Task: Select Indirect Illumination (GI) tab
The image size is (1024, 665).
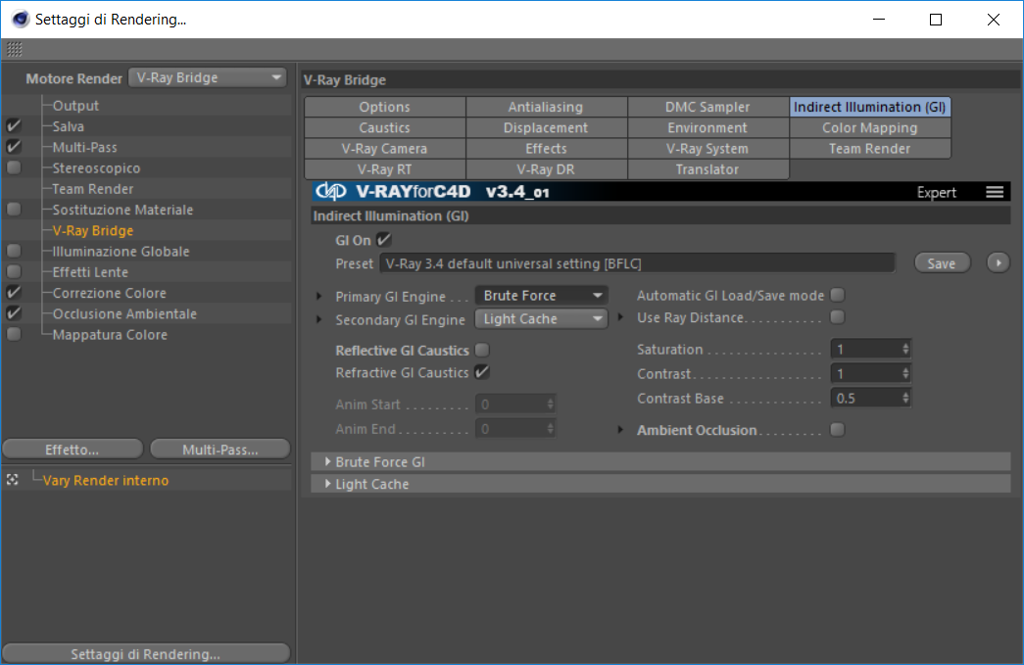Action: [870, 107]
